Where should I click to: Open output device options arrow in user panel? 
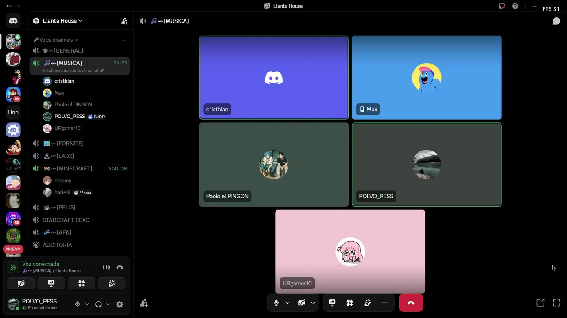coord(108,304)
